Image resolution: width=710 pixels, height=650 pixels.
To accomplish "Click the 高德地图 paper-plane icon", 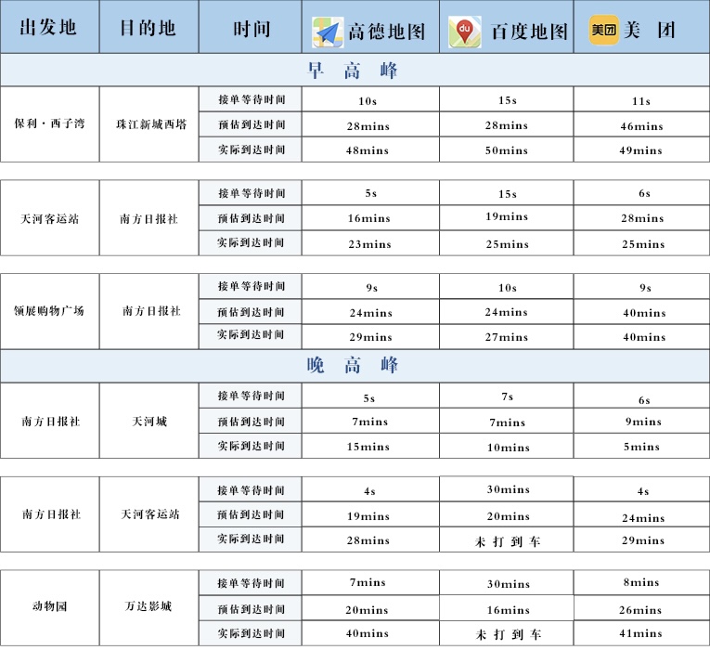I will [x=328, y=32].
